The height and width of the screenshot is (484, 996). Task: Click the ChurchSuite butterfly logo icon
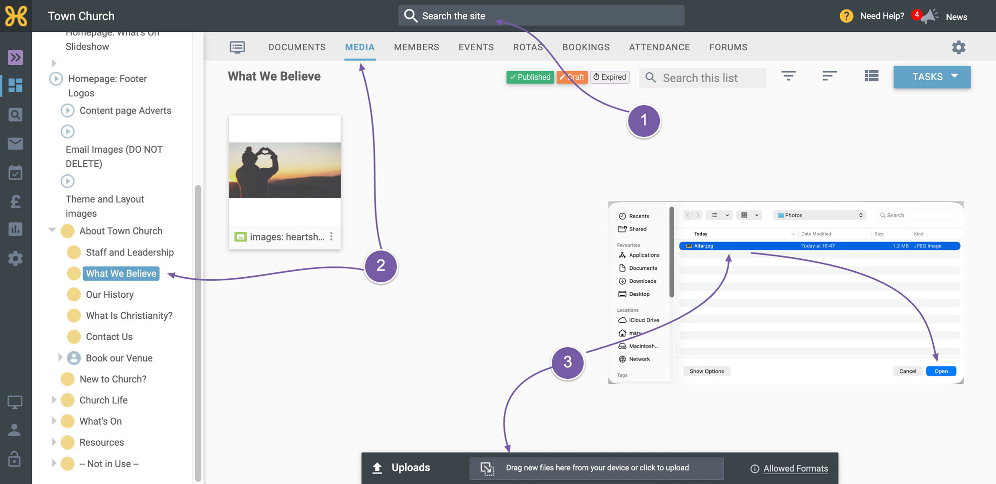[16, 16]
